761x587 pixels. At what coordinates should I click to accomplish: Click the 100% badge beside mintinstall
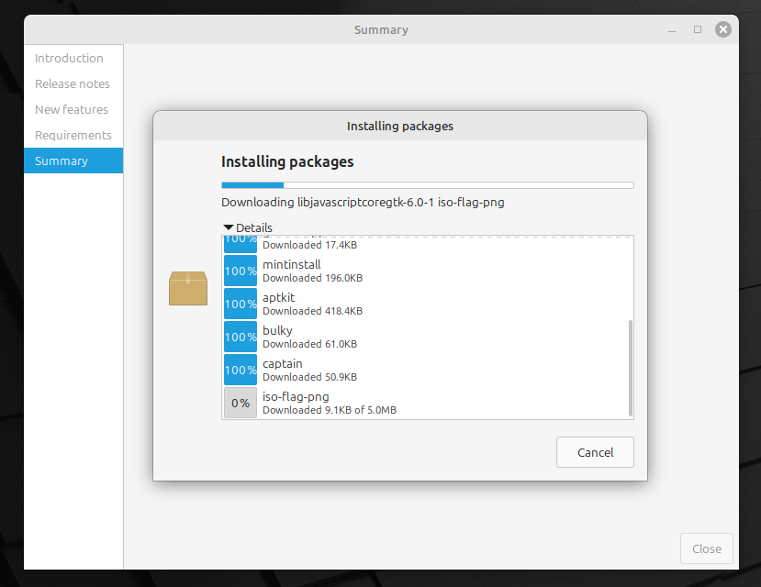click(241, 271)
